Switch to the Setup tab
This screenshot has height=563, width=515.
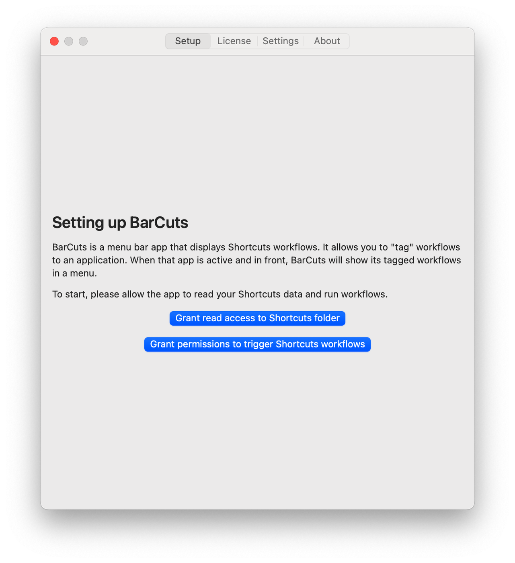(x=188, y=41)
